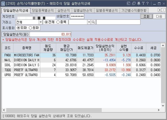Click the window number 1 icon in title bar
Image resolution: width=167 pixels, height=120 pixels.
click(x=3, y=4)
